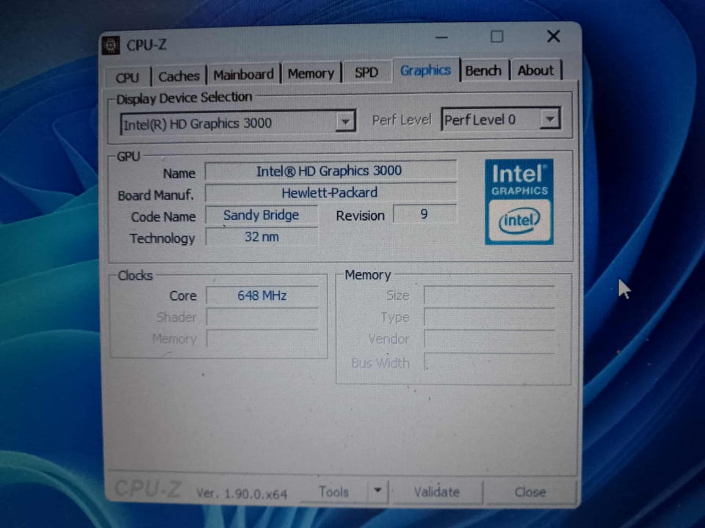
Task: Click the CPU-Z window title text
Action: click(x=146, y=45)
